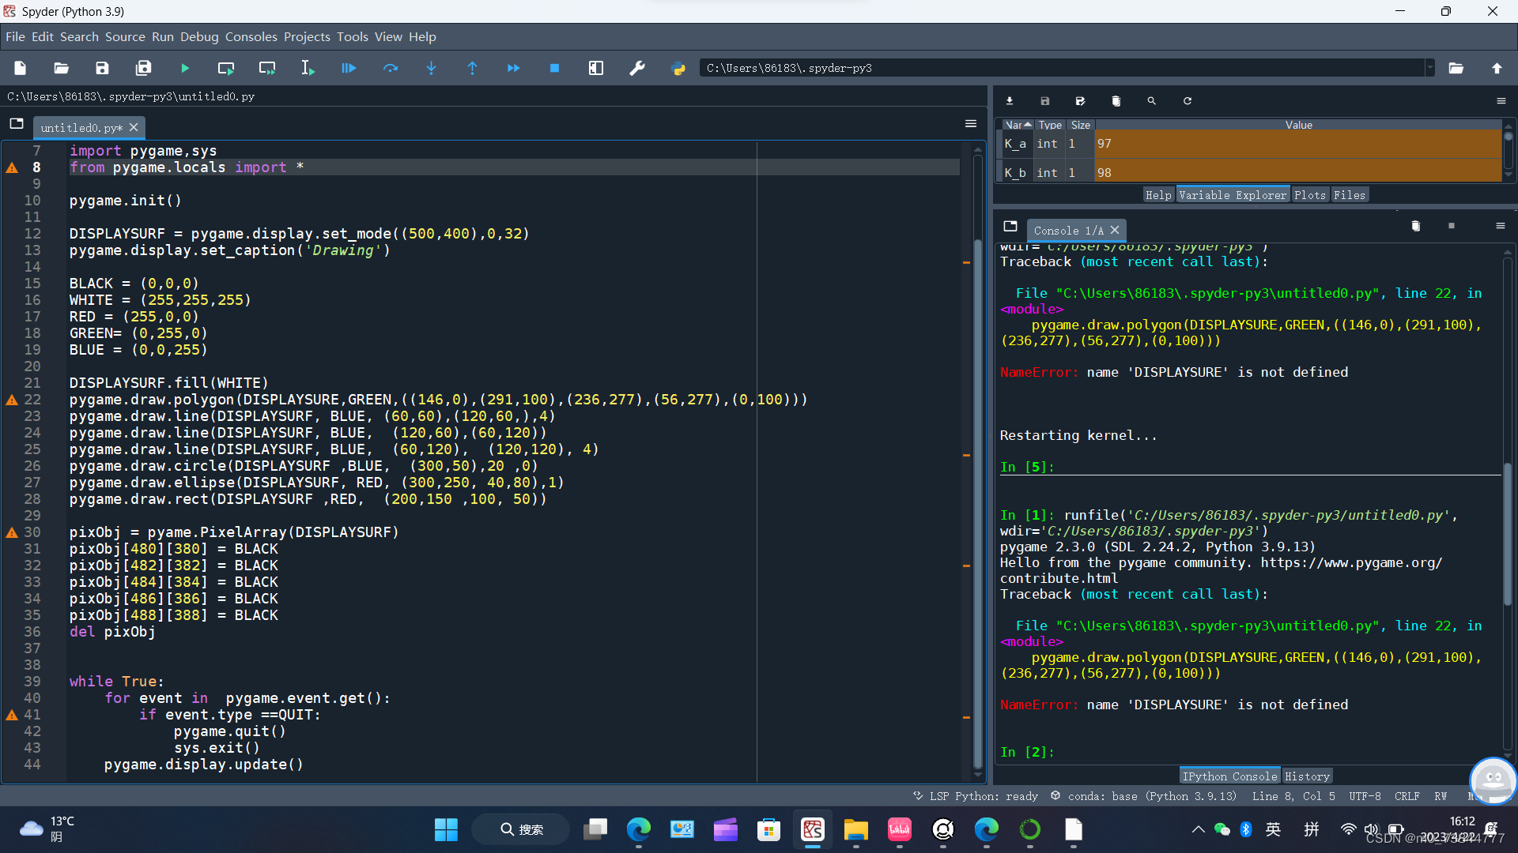Click the Debug file icon
The width and height of the screenshot is (1518, 853).
pyautogui.click(x=349, y=69)
